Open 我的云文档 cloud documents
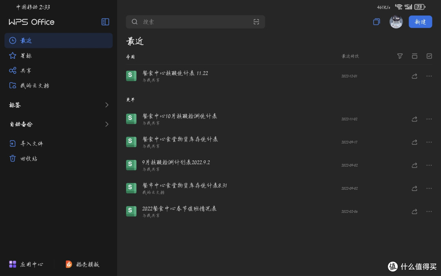This screenshot has width=441, height=276. click(58, 85)
